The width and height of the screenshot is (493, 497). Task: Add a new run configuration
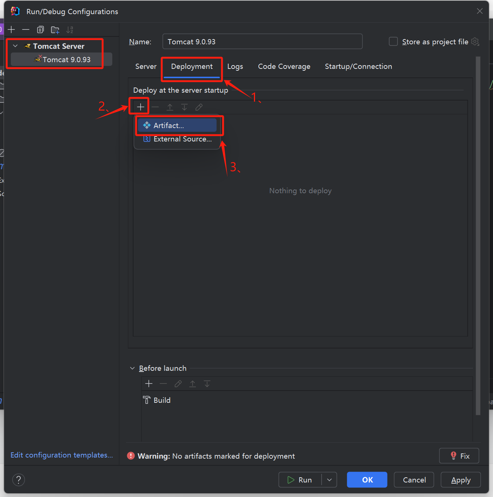point(12,30)
